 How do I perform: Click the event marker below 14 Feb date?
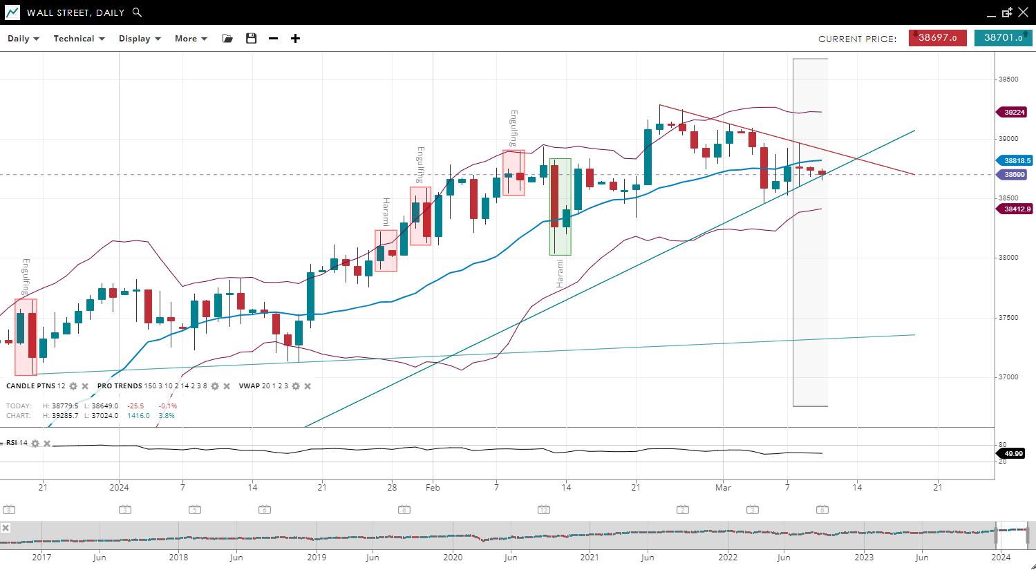544,510
